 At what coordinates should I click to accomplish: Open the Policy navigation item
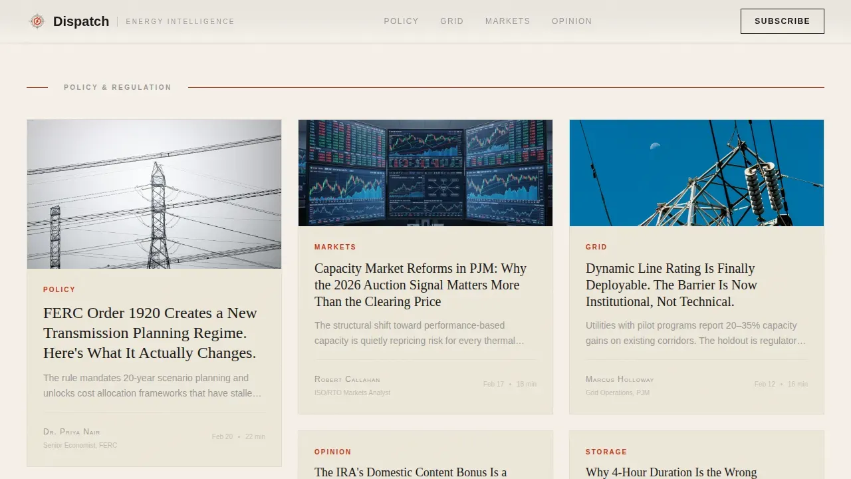coord(401,21)
